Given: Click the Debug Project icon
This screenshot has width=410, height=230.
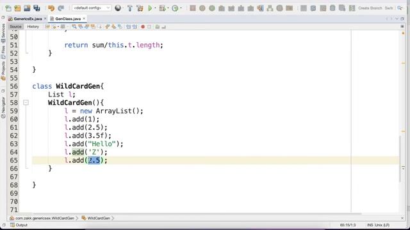Looking at the screenshot, I should [162, 8].
